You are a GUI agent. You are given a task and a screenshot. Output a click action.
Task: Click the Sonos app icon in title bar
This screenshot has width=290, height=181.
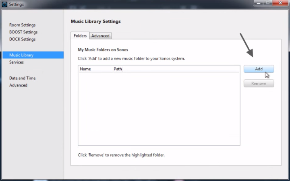point(4,4)
